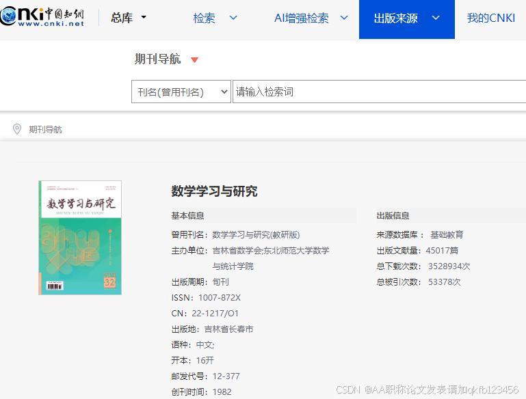Image resolution: width=526 pixels, height=399 pixels.
Task: Click the journal title 数学学习与研究
Action: pos(214,191)
